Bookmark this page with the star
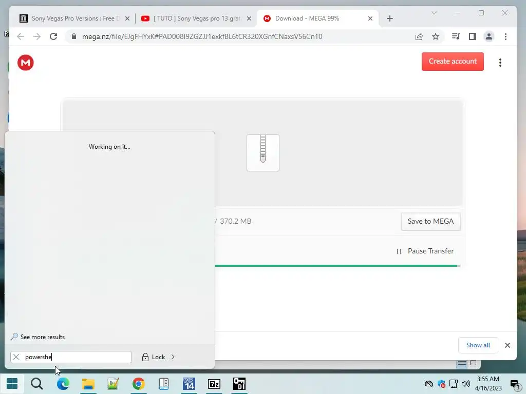526x394 pixels. (x=436, y=36)
